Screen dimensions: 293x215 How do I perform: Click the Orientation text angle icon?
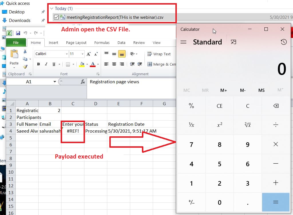pyautogui.click(x=132, y=54)
